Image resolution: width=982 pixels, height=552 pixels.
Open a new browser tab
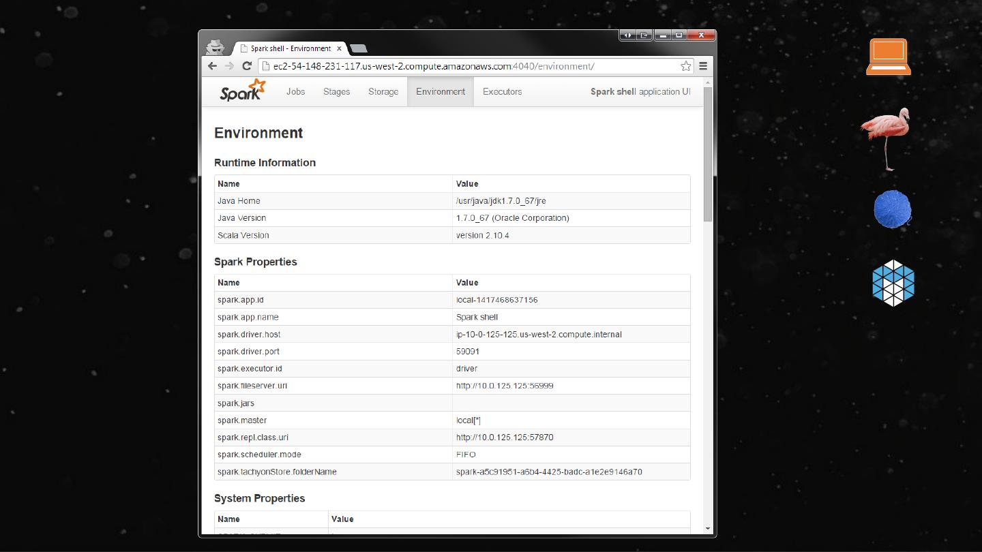coord(359,48)
